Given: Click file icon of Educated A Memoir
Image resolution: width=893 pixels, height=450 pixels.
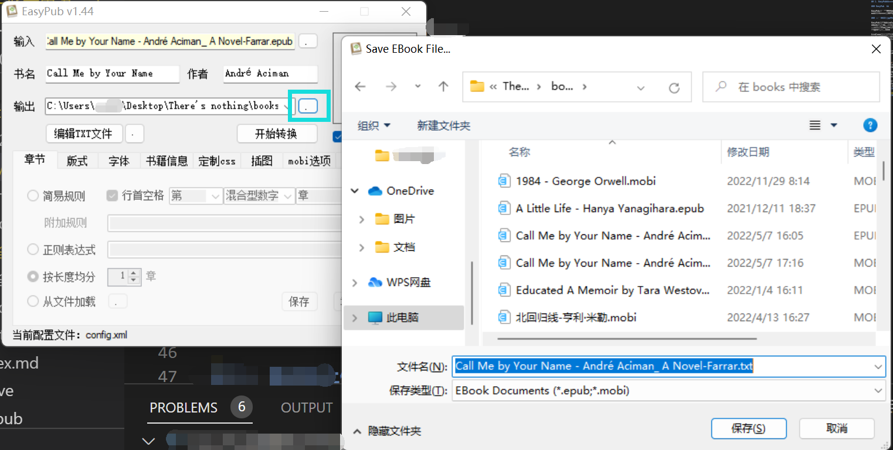Looking at the screenshot, I should [504, 290].
